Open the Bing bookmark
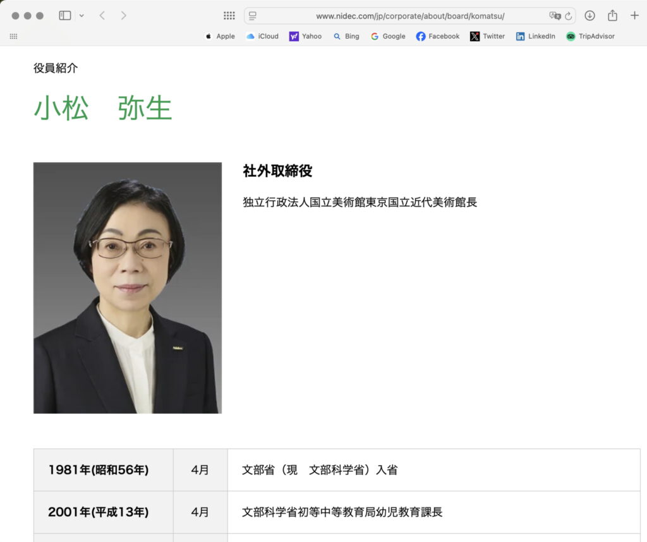647x542 pixels. [x=347, y=36]
